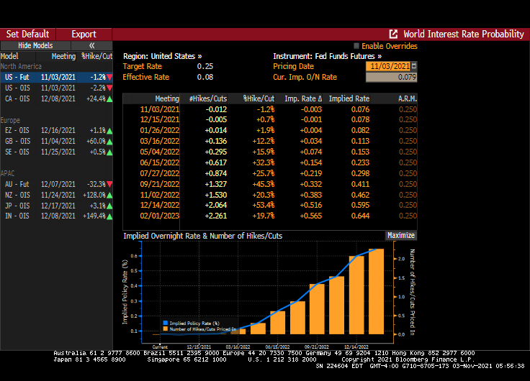Click Export in the top bar

coord(84,34)
